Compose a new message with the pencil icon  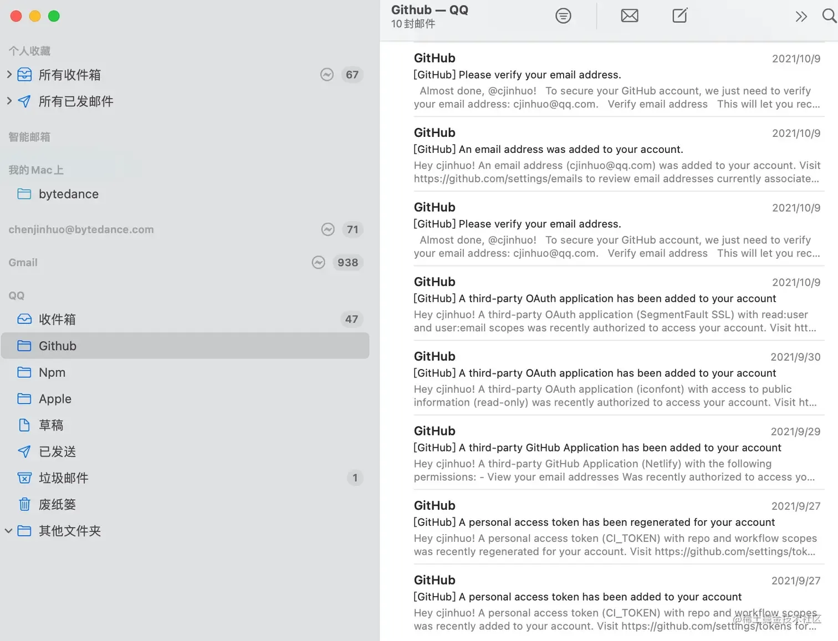(679, 16)
